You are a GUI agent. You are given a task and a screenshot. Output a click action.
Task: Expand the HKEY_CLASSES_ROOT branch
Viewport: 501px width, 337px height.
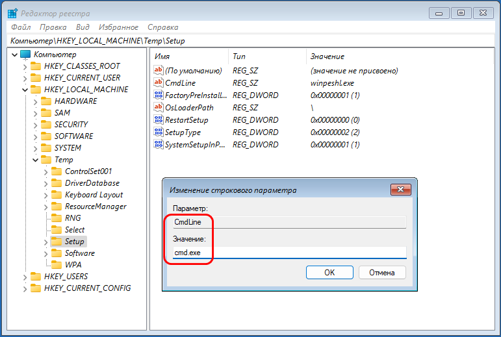[x=25, y=67]
